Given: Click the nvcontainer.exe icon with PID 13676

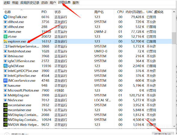Looking at the screenshot, I should [x=5, y=110].
